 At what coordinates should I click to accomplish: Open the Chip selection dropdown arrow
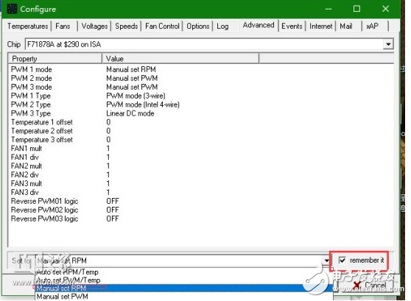coord(388,44)
